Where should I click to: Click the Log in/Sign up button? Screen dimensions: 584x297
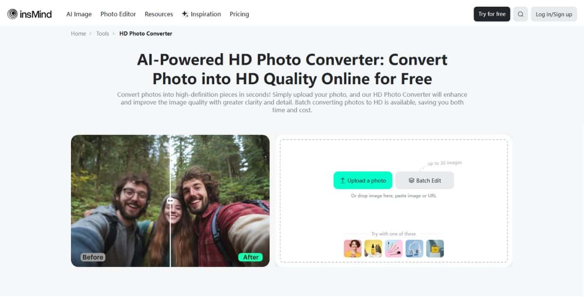tap(554, 14)
